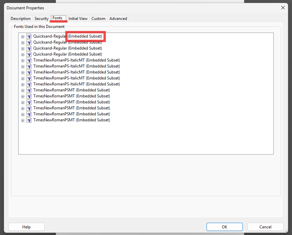Open the Custom tab
The image size is (292, 235).
tap(98, 19)
